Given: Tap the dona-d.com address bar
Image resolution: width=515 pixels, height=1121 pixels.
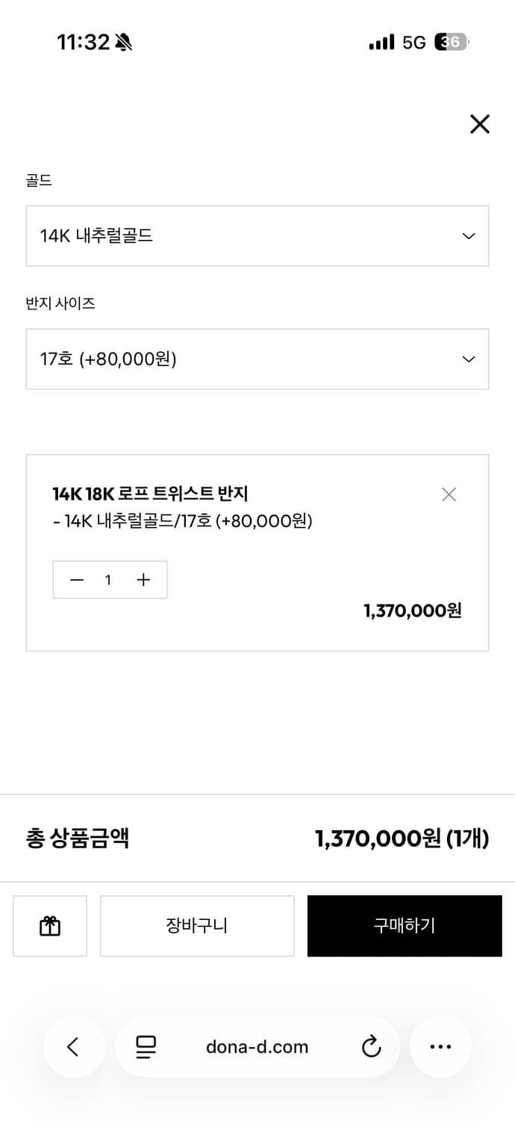Looking at the screenshot, I should click(257, 1046).
